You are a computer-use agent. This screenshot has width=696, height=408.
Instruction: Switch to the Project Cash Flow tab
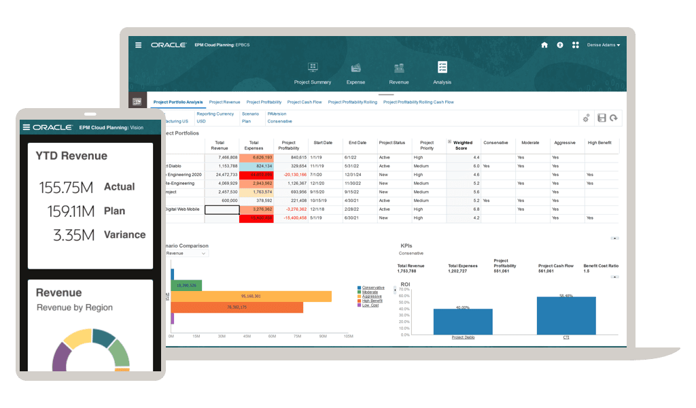[304, 102]
